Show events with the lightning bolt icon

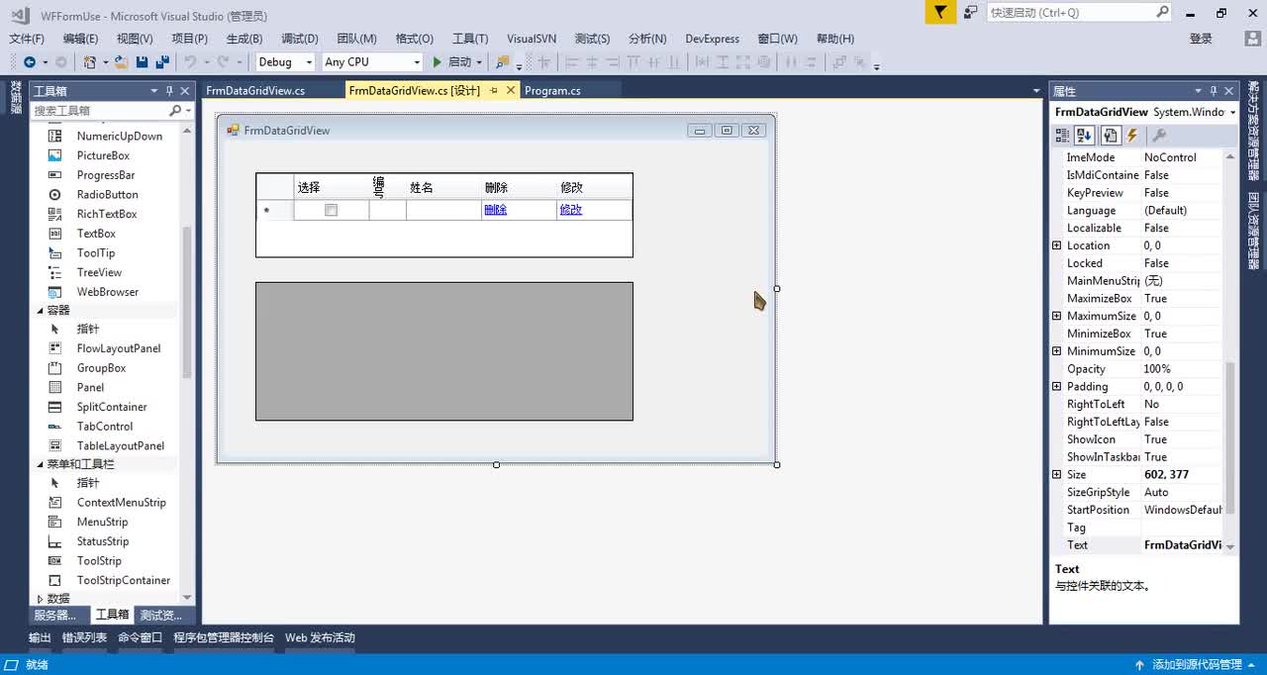coord(1132,135)
